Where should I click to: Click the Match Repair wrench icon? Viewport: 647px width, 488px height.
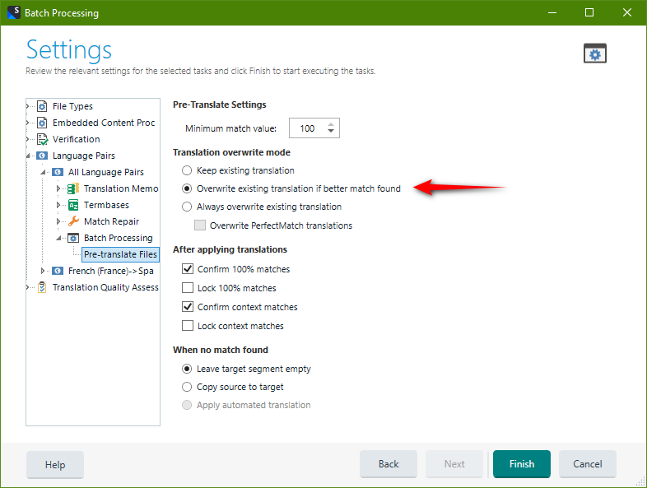point(73,221)
